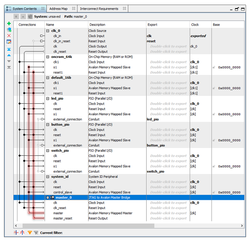
Task: Click the green plus Add component icon
Action: pos(9,24)
